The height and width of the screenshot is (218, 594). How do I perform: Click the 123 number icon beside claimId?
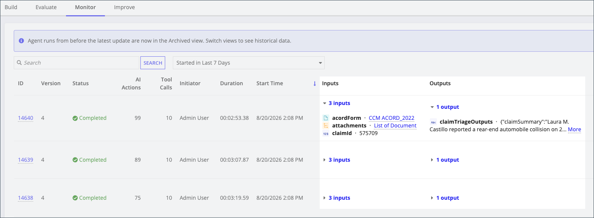pos(326,134)
